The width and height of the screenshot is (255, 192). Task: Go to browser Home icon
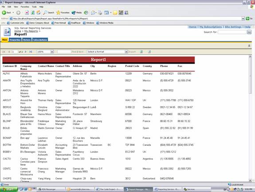[x=39, y=12]
